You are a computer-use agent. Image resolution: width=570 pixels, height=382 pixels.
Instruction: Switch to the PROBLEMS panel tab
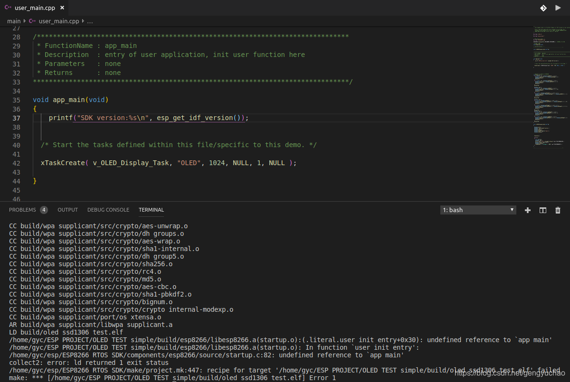click(x=22, y=210)
